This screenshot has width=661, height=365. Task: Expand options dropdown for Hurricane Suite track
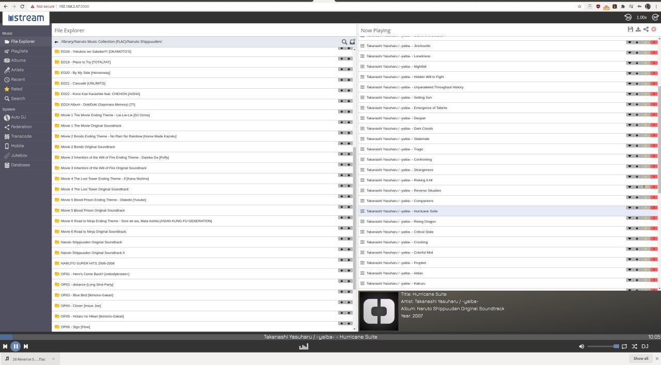[x=629, y=208]
